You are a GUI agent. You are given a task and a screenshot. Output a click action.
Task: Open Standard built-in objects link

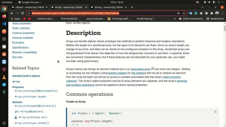coord(26,76)
